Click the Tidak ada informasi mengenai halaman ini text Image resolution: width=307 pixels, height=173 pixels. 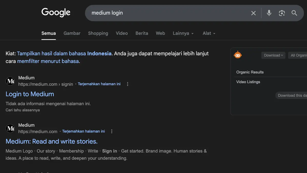(48, 104)
